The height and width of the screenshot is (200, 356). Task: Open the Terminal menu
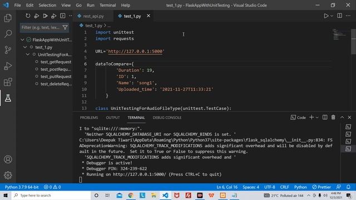(107, 5)
